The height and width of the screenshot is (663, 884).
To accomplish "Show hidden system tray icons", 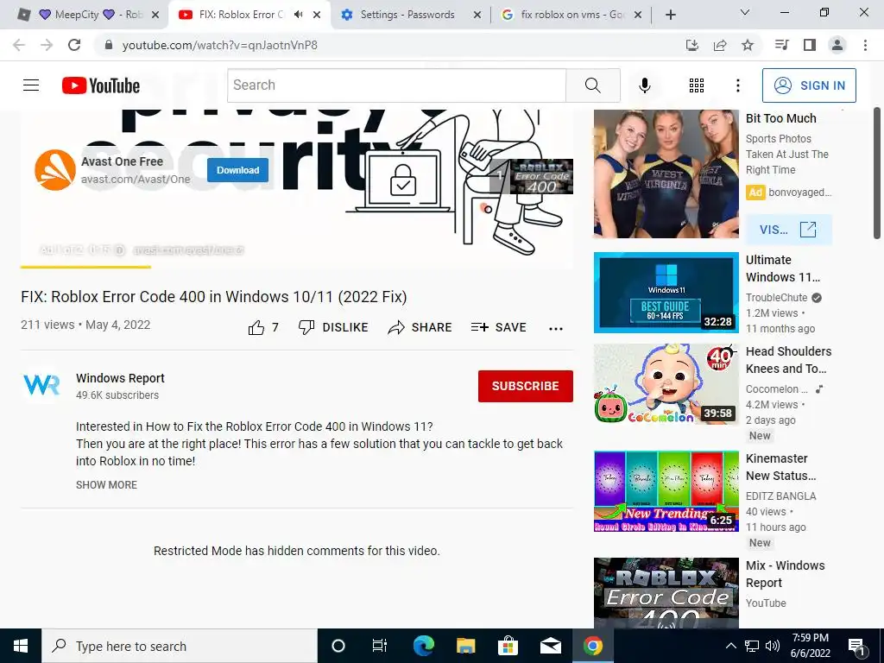I will coord(730,646).
